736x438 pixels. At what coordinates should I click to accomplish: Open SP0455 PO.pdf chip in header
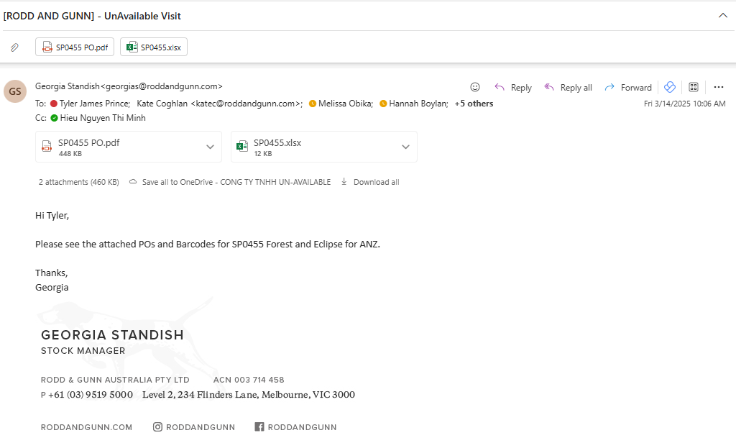point(75,47)
